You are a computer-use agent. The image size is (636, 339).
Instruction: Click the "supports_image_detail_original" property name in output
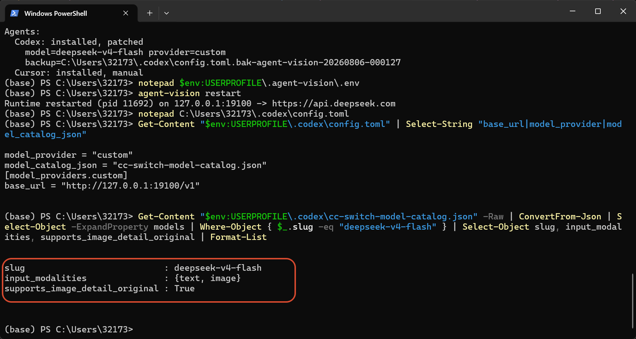click(81, 288)
